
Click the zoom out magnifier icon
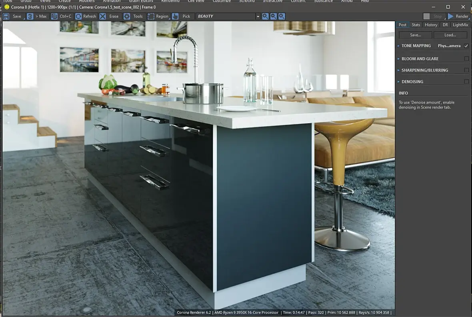(273, 16)
